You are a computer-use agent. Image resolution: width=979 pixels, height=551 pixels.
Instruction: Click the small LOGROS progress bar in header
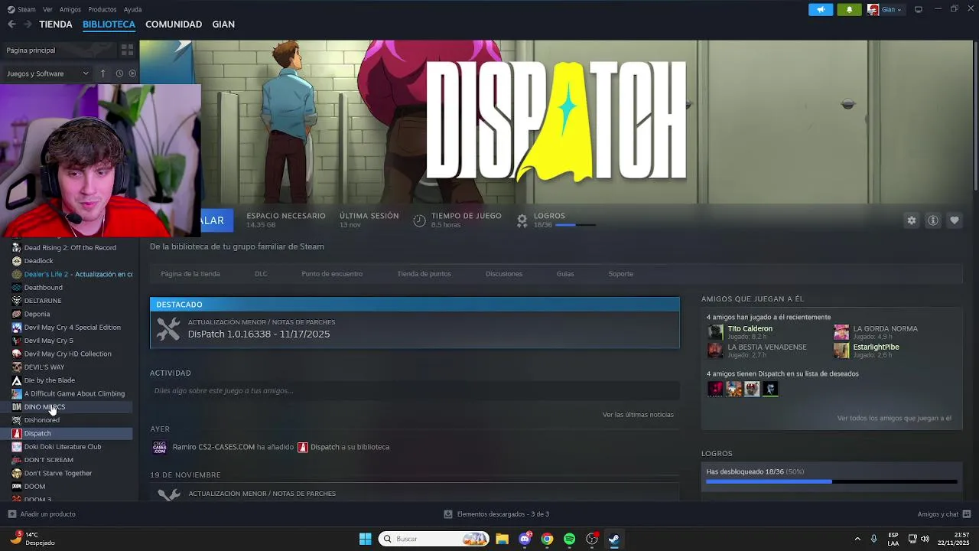tap(575, 225)
